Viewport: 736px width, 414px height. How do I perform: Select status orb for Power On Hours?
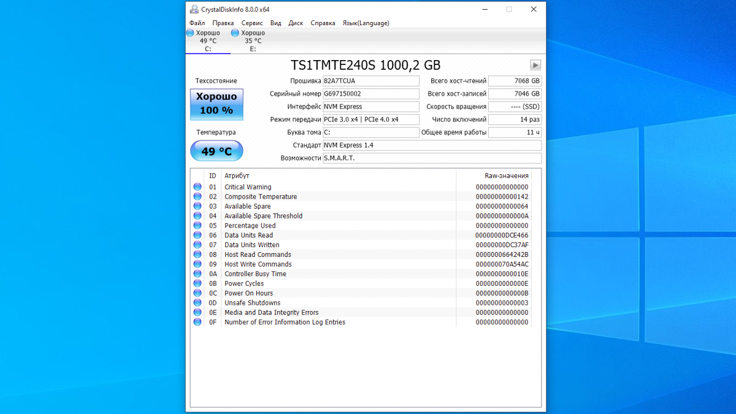tap(197, 293)
